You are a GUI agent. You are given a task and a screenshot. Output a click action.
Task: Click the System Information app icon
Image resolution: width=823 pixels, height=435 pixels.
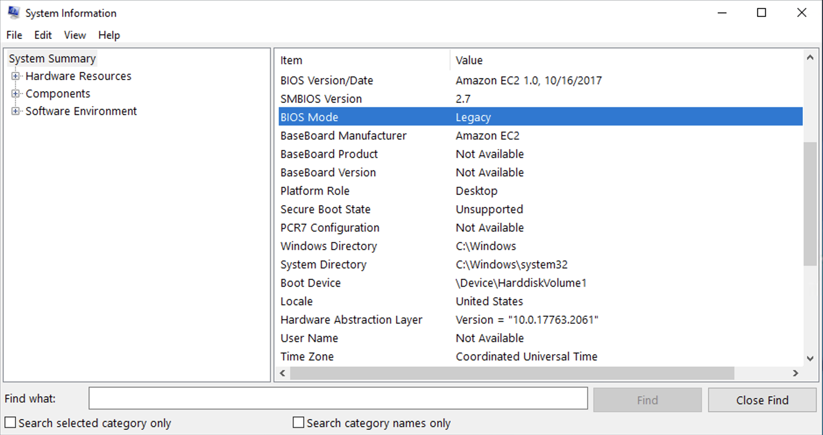[13, 12]
